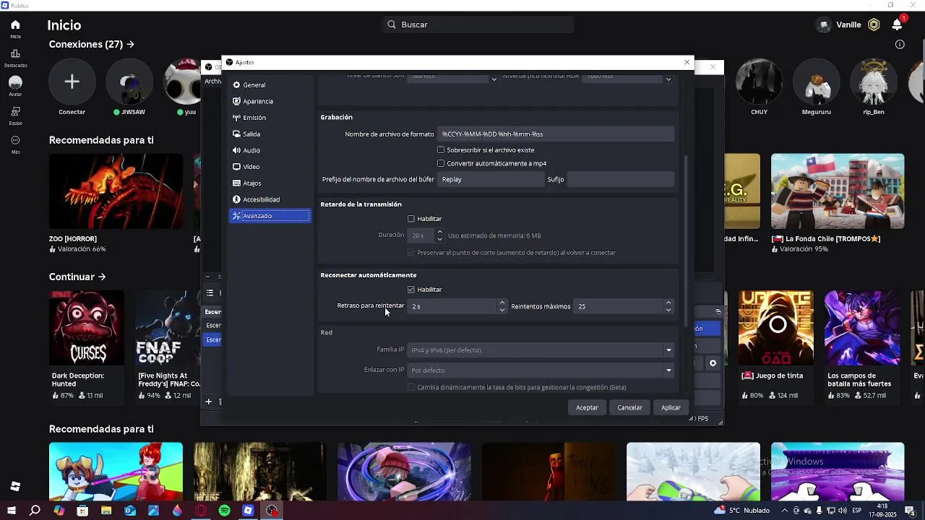Open OBS Studio from the taskbar
925x520 pixels.
(272, 511)
